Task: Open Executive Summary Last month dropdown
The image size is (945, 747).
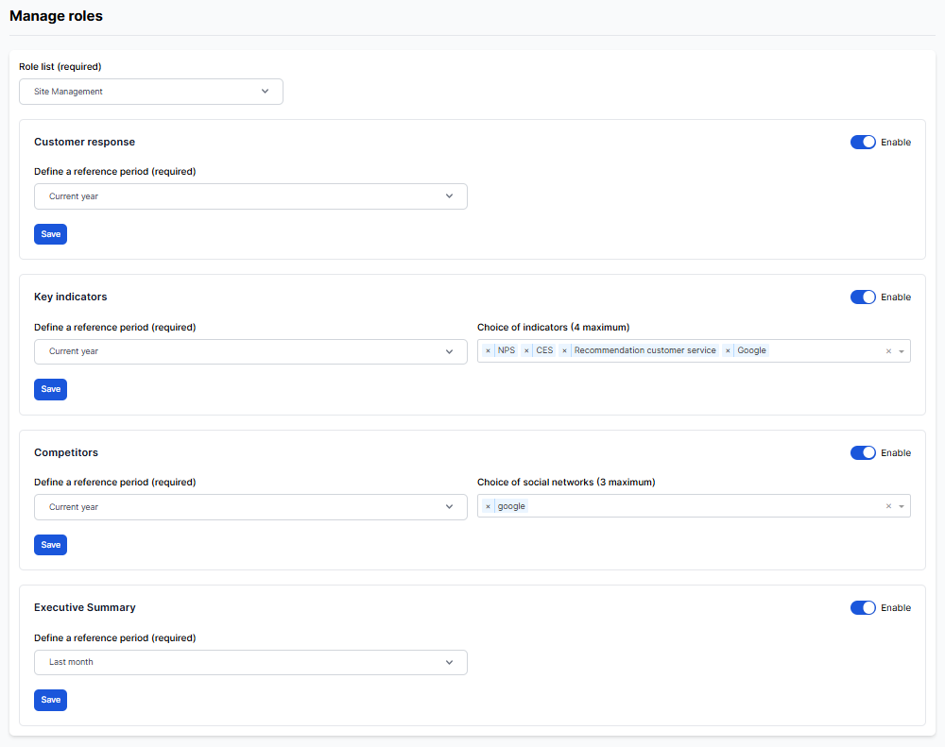Action: pos(250,662)
